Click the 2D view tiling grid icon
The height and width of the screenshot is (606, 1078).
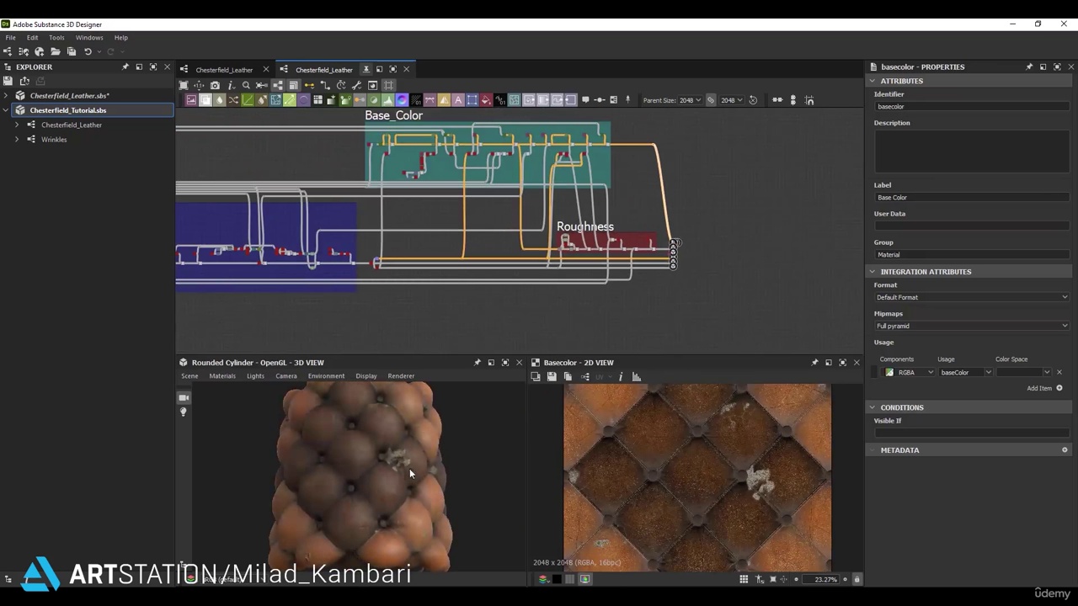pos(744,579)
